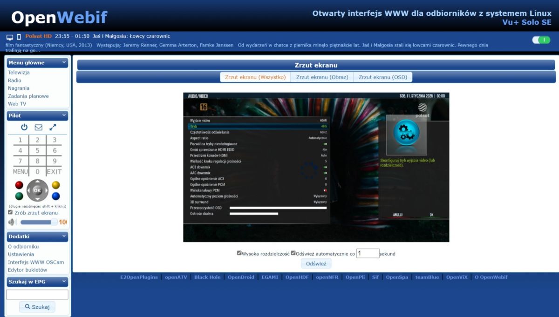
Task: Tap remote number key 5
Action: [x=38, y=151]
